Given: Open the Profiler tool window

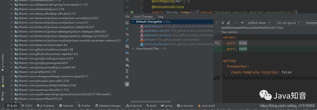Looking at the screenshot, I should point(84,106).
